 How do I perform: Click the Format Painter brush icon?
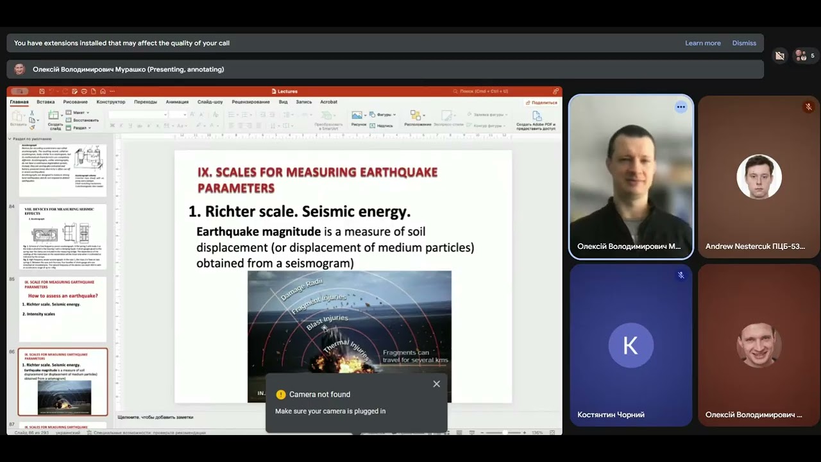coord(31,127)
